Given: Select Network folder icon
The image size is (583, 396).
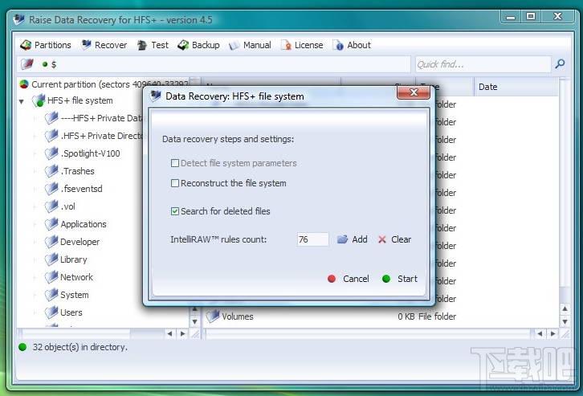Looking at the screenshot, I should pos(51,277).
